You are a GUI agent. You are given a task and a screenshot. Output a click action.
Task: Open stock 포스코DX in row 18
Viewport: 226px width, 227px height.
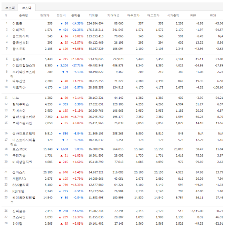(19, 149)
